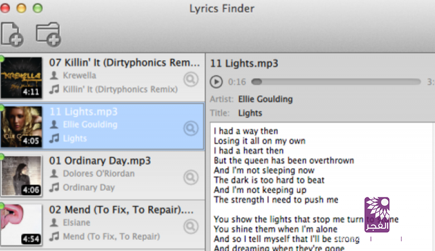The width and height of the screenshot is (435, 251).
Task: Search lyrics for Ordinary Day track
Action: click(x=191, y=177)
